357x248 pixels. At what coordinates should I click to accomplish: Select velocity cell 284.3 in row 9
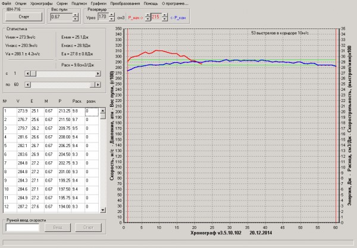point(23,180)
